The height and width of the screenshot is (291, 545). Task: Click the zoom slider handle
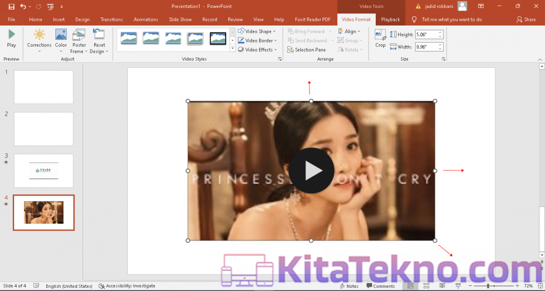tap(489, 286)
